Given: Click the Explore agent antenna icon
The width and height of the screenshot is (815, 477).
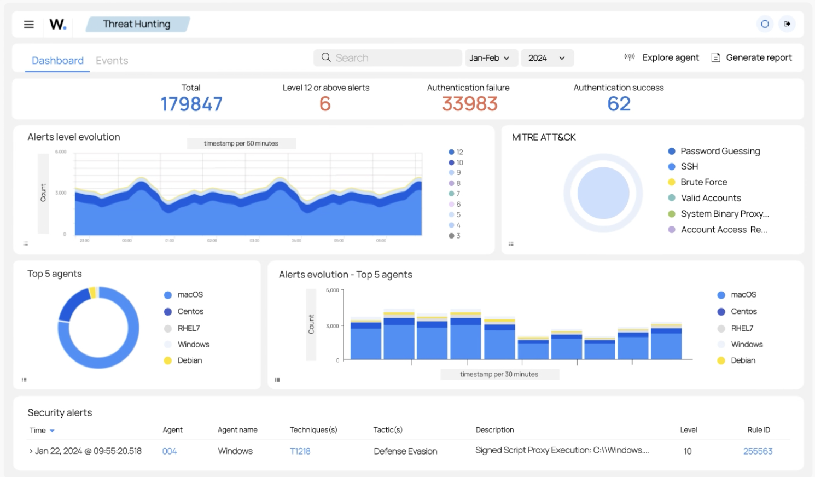Looking at the screenshot, I should click(x=629, y=57).
